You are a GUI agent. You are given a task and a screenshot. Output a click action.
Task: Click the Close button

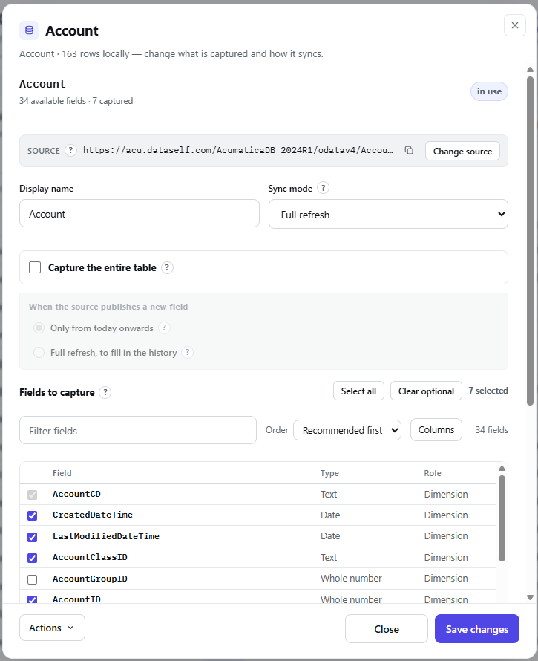(387, 629)
